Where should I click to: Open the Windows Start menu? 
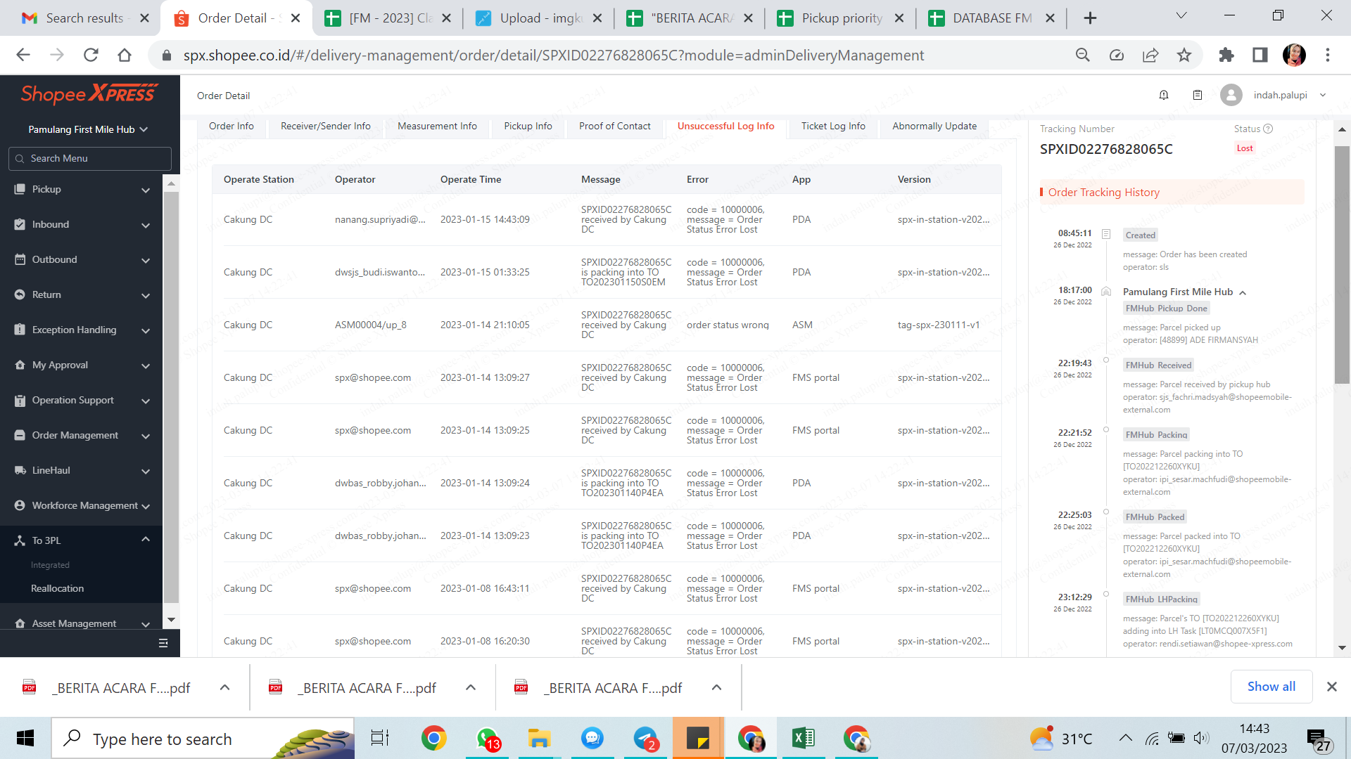[x=25, y=738]
